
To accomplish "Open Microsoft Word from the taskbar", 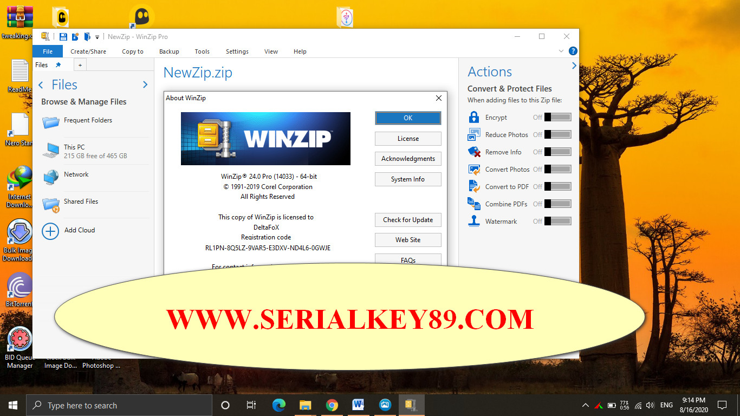I will tap(358, 405).
